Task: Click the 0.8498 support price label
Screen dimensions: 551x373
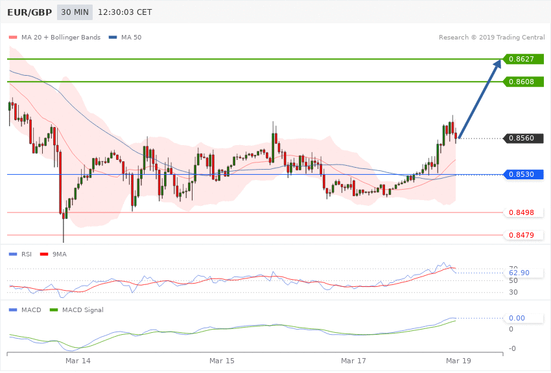Action: [524, 212]
